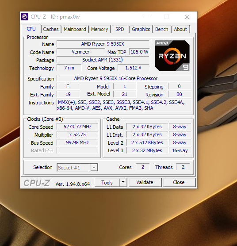Click the Core Speed value 5273.77 MHz
Image resolution: width=237 pixels, height=246 pixels.
tap(77, 127)
